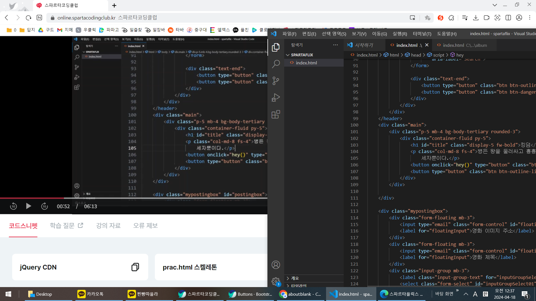Open VS Code Manage settings gear
This screenshot has height=301, width=536.
pyautogui.click(x=276, y=281)
